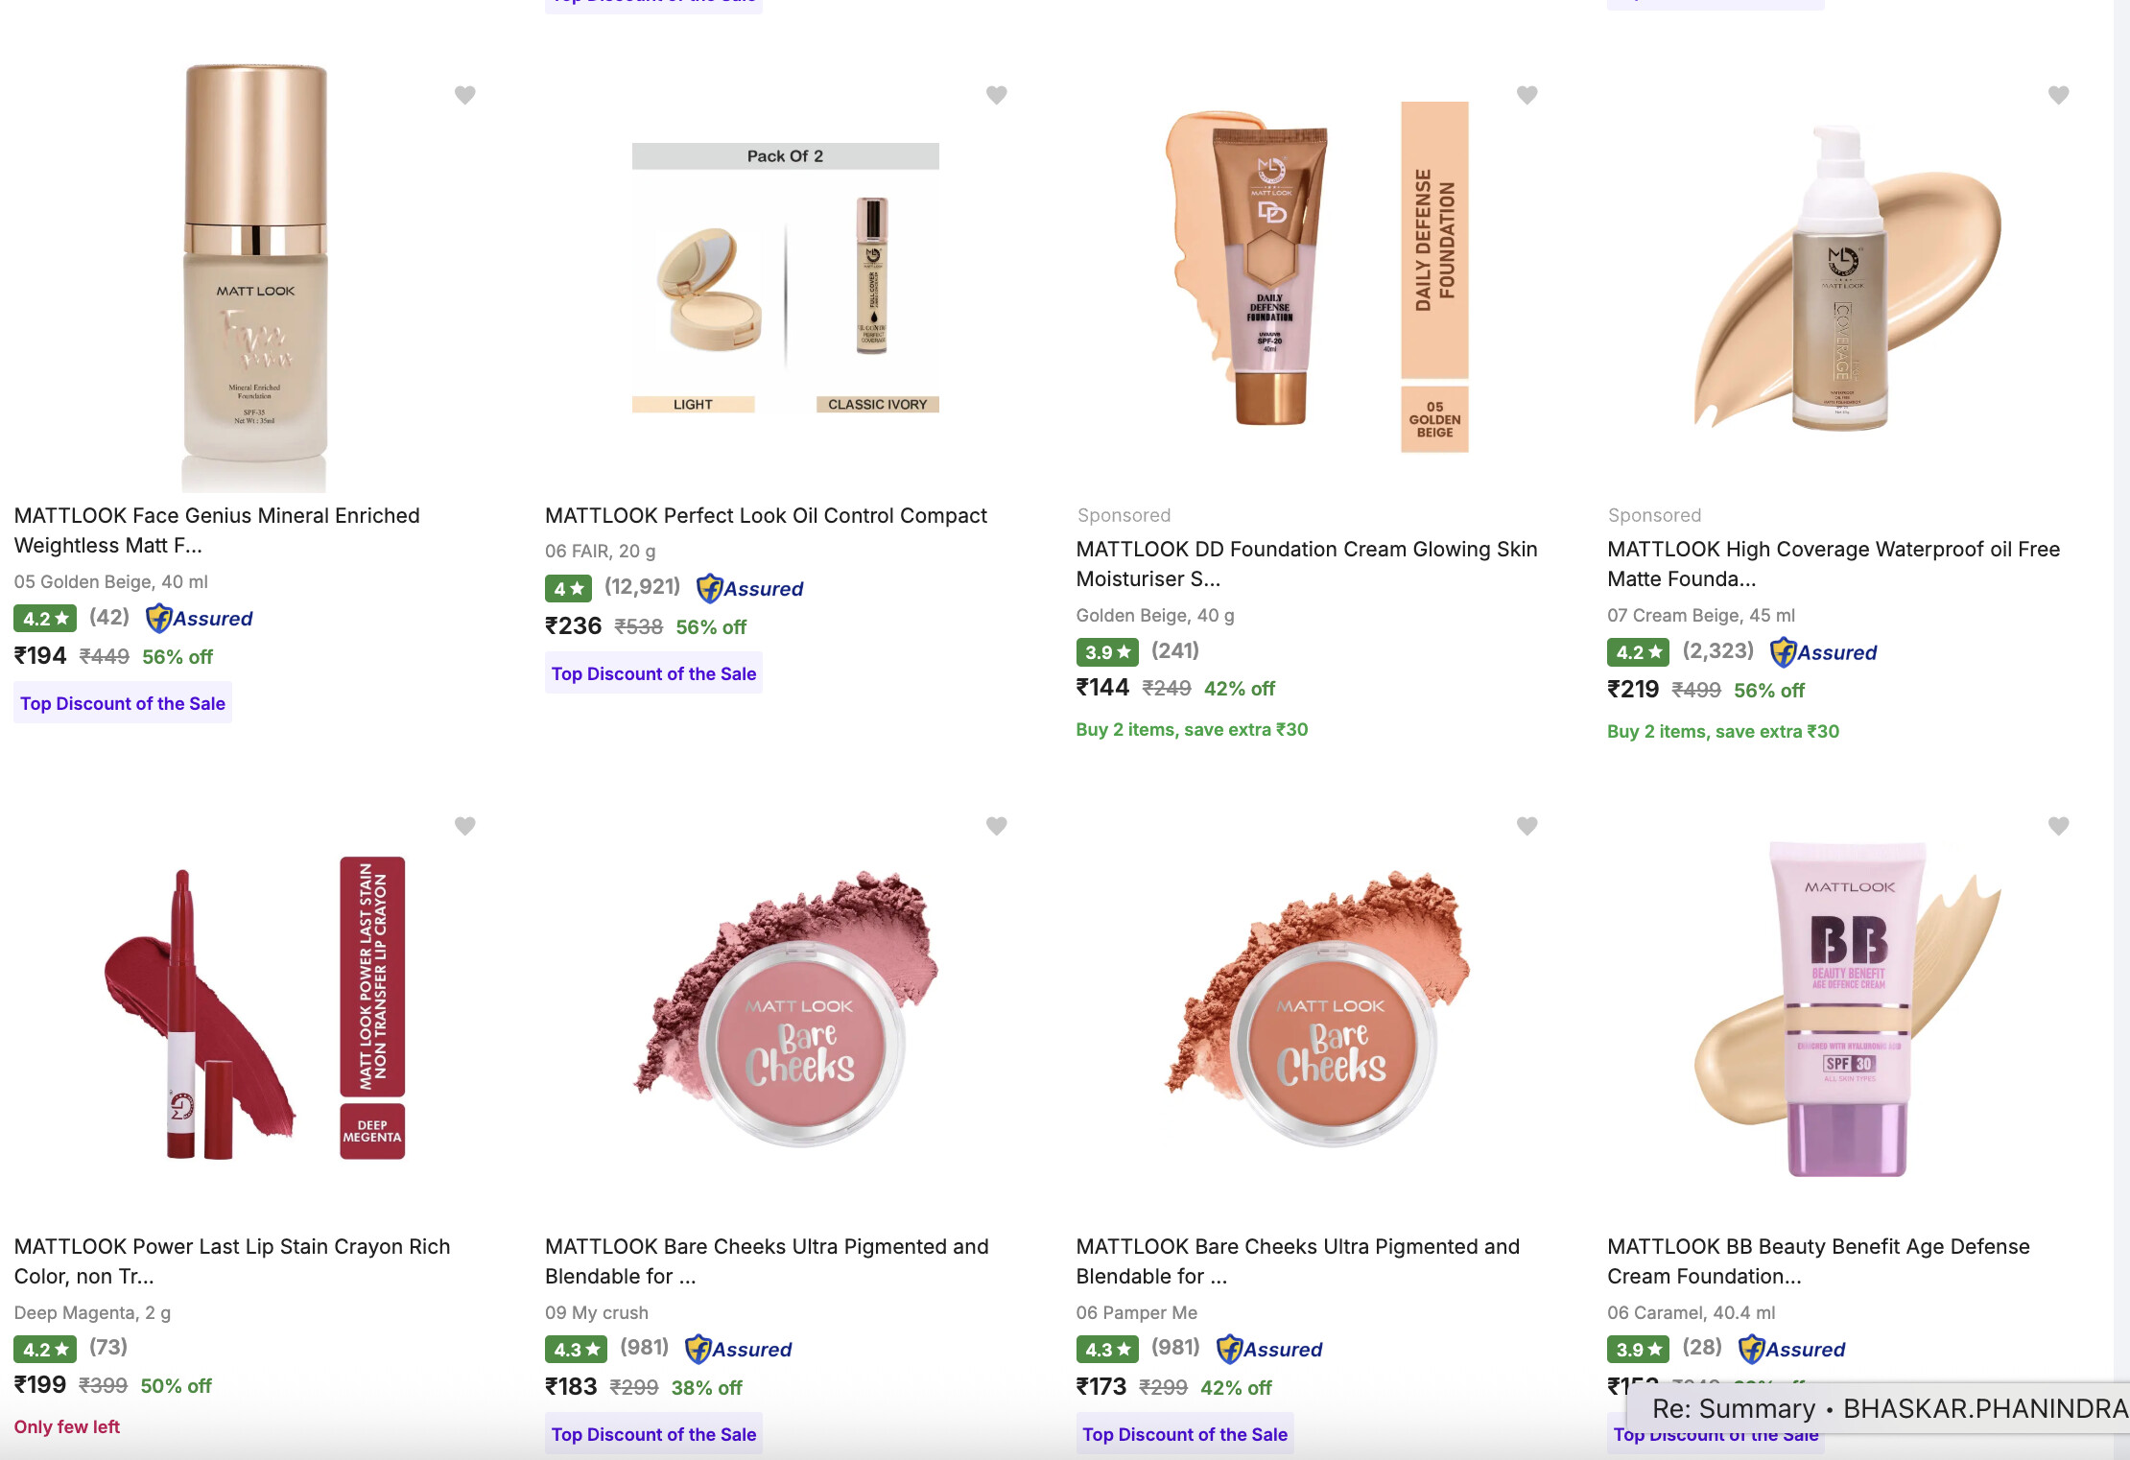Wishlist the Power Last Lip Stain Crayon
The height and width of the screenshot is (1460, 2130).
(465, 826)
